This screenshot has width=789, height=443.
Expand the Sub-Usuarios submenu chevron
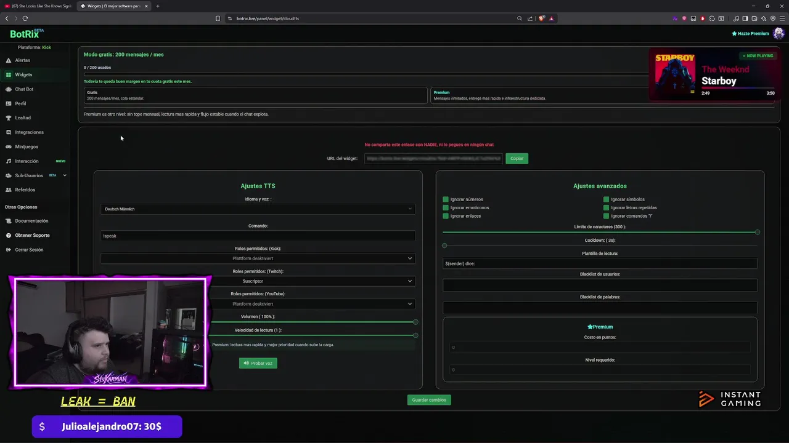tap(65, 175)
